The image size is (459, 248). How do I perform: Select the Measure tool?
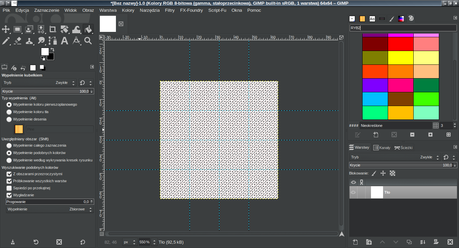point(76,41)
